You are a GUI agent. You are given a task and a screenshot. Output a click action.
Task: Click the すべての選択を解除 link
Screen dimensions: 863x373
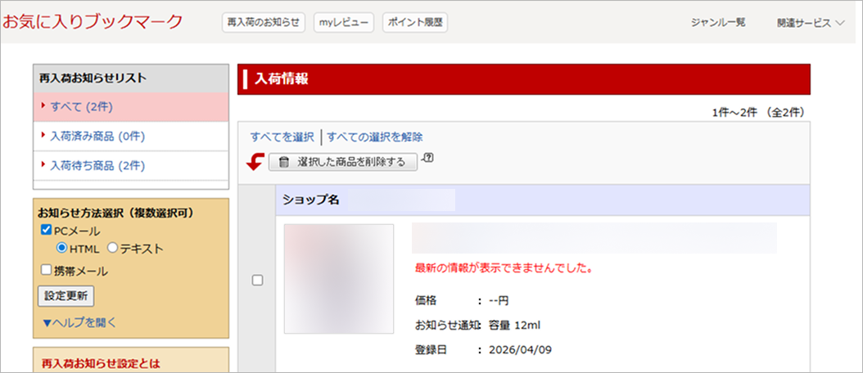[375, 137]
